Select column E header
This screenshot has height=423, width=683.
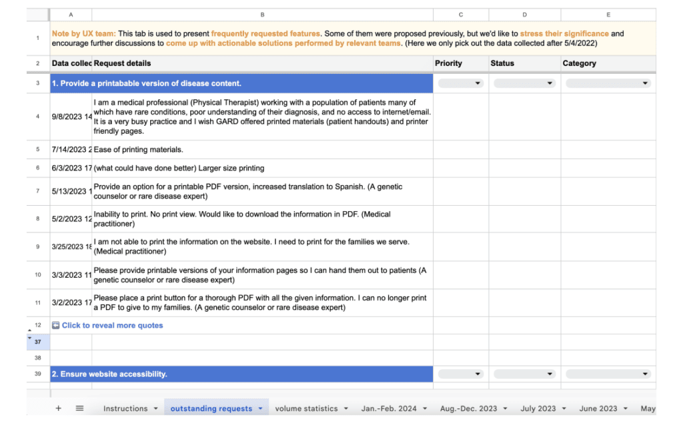[x=608, y=15]
